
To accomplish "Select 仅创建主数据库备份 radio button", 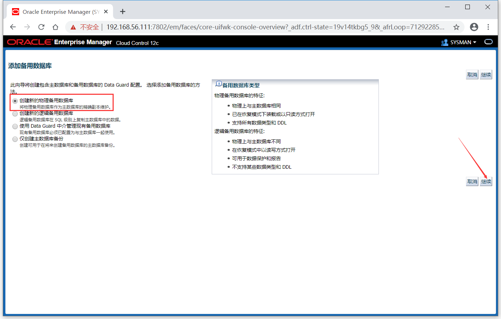I will point(15,139).
